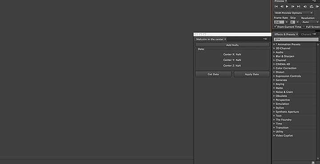Click the Apply Data button

(x=252, y=74)
